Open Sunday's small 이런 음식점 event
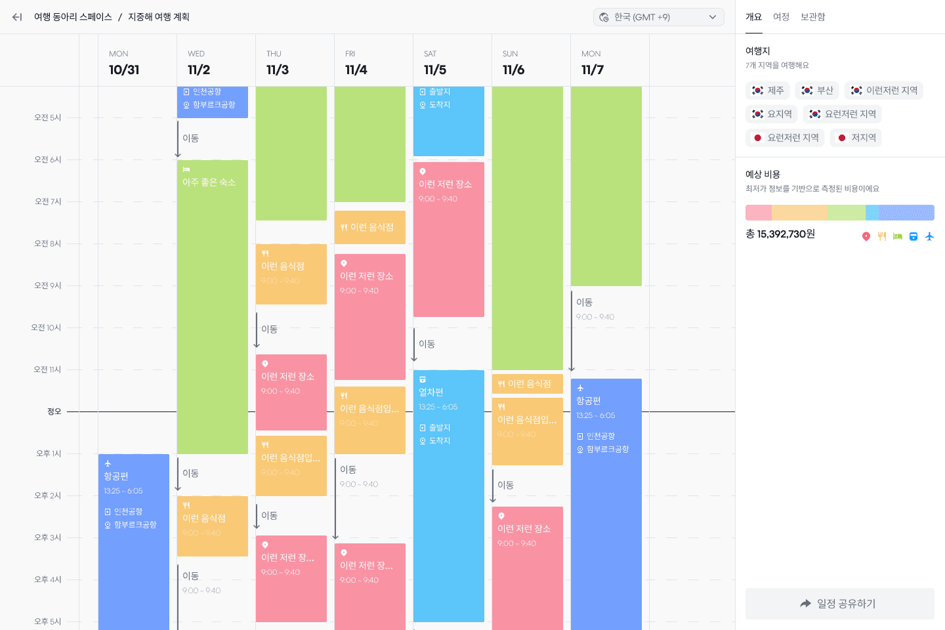This screenshot has width=945, height=630. 528,384
